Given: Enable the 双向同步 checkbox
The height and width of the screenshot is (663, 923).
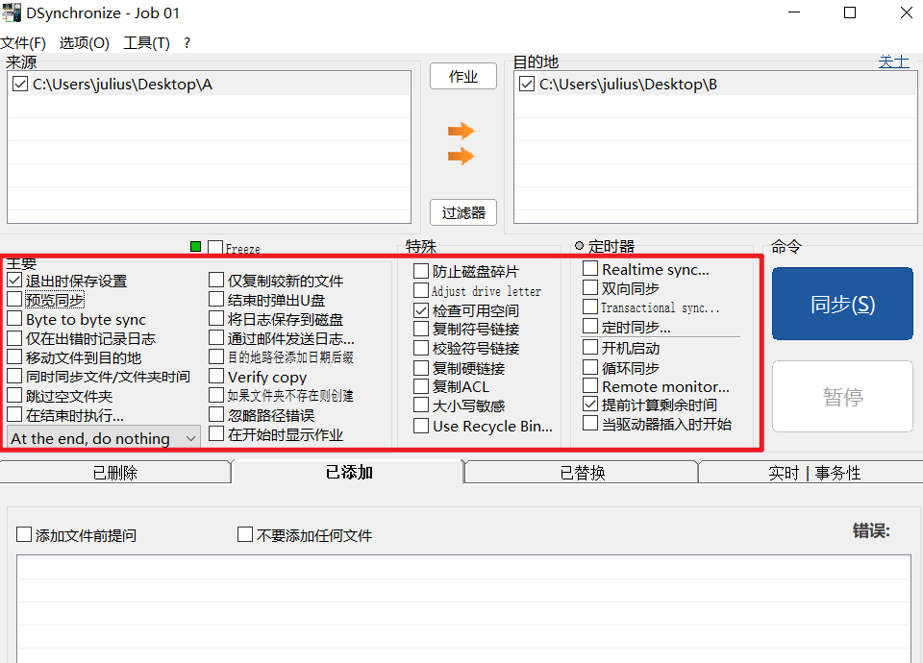Looking at the screenshot, I should pos(590,288).
